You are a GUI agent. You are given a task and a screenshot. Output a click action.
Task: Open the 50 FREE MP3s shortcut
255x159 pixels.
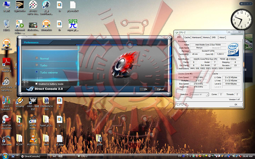point(33,8)
